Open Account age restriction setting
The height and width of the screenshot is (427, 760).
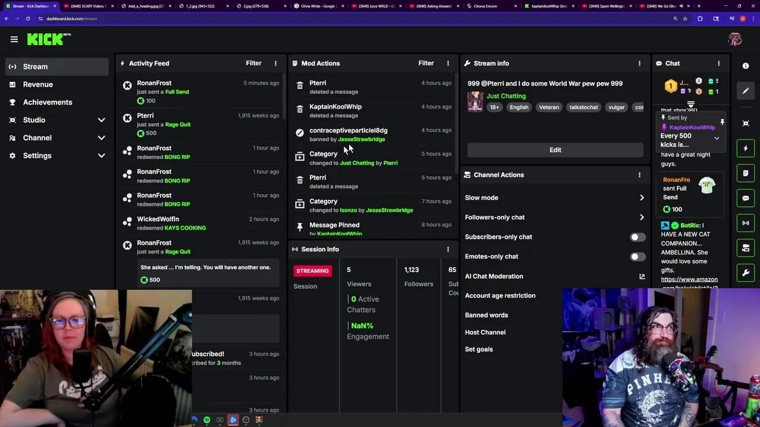[x=500, y=295]
